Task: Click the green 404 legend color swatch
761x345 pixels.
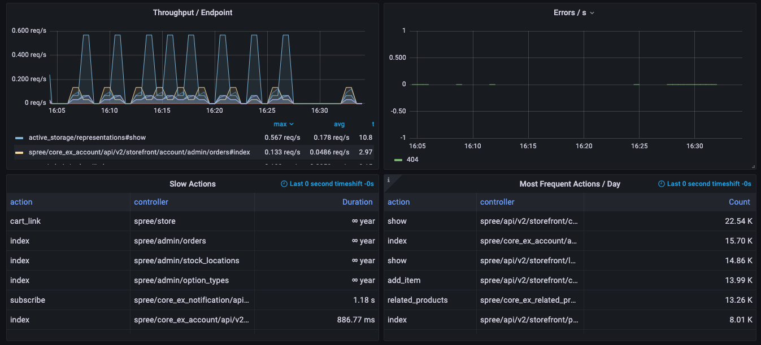Action: [398, 160]
